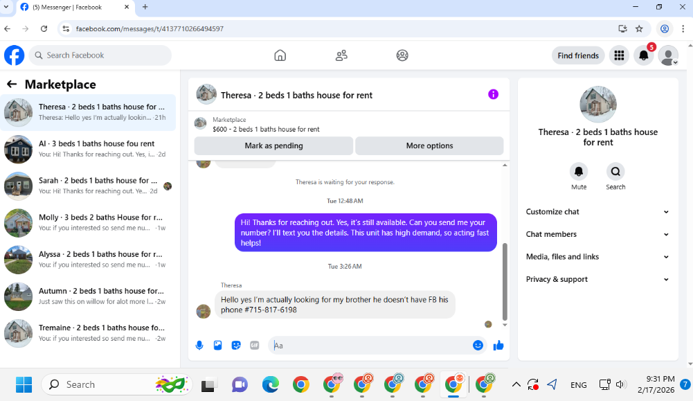Expand Chat members section
693x401 pixels.
coord(597,234)
